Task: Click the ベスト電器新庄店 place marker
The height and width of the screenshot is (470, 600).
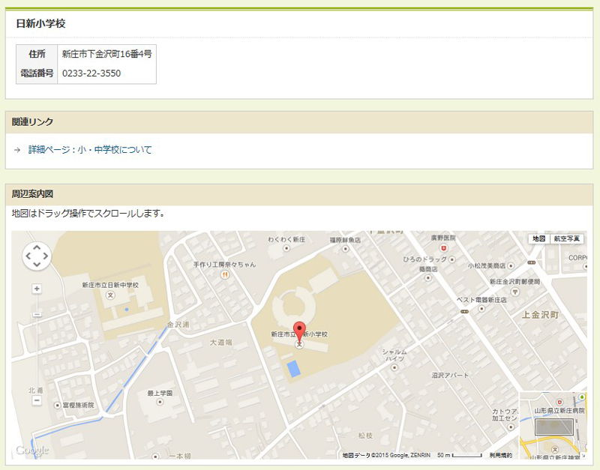Action: (x=481, y=309)
